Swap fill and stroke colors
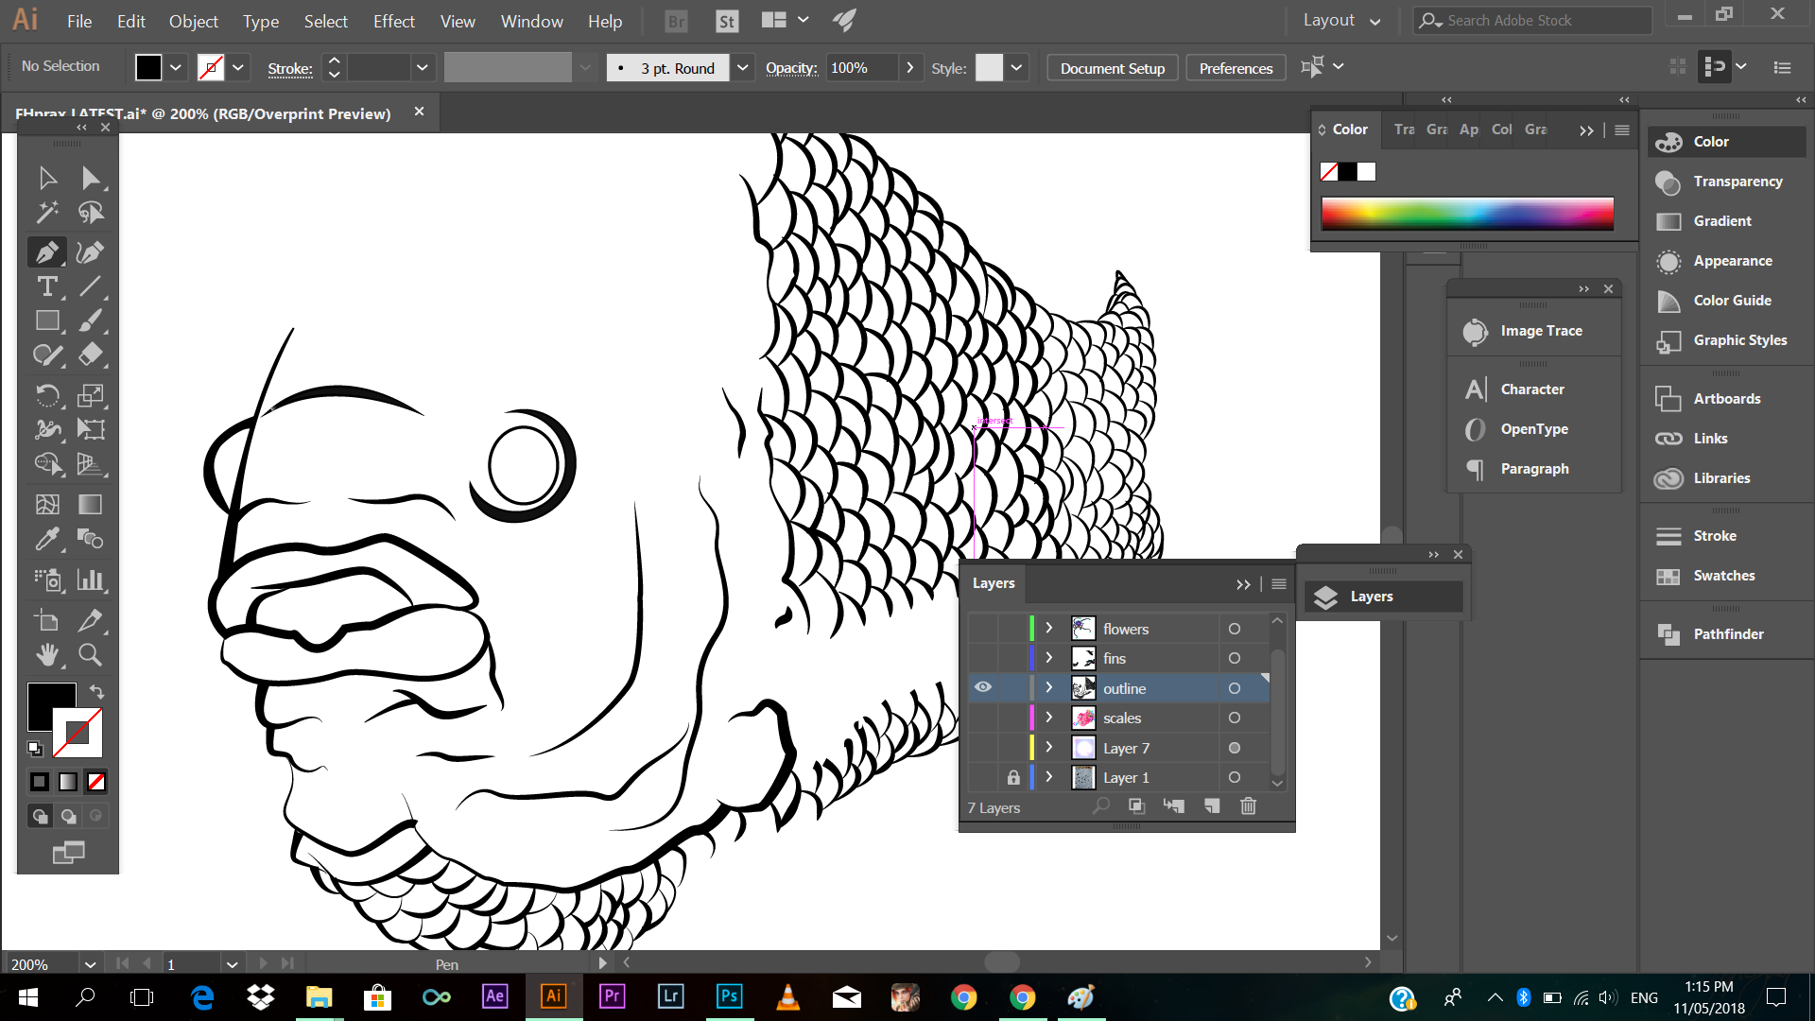The width and height of the screenshot is (1815, 1021). (x=96, y=691)
